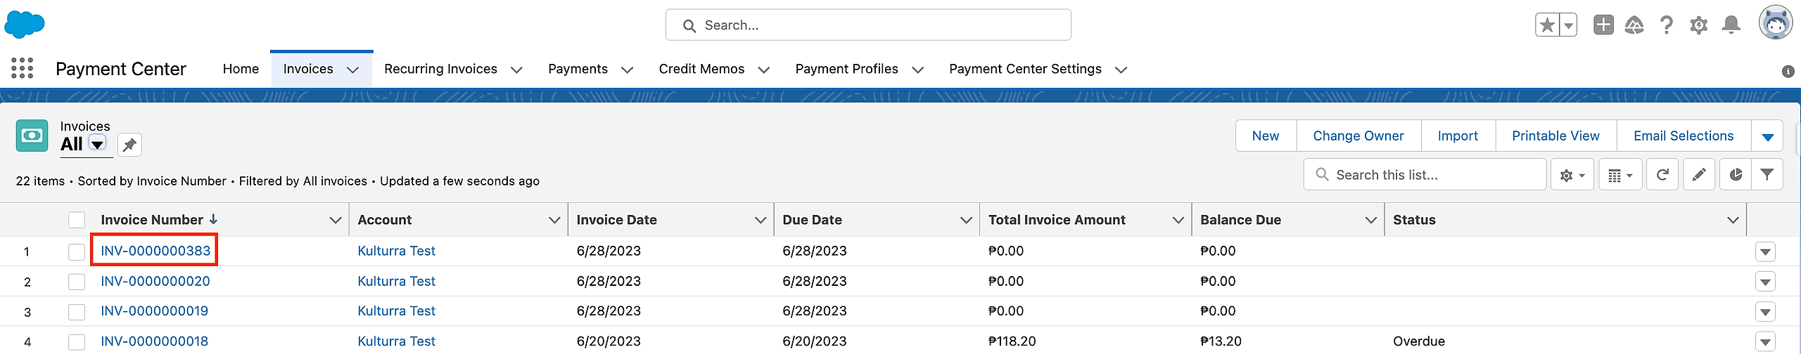Click the notifications bell icon

click(x=1731, y=25)
